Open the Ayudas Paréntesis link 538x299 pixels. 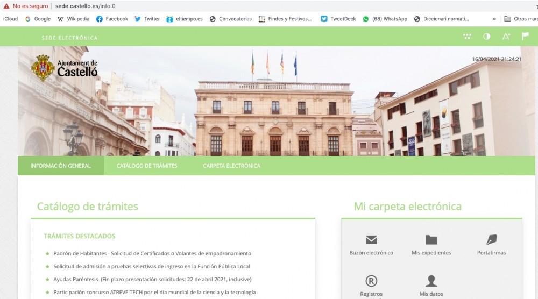[x=152, y=279]
